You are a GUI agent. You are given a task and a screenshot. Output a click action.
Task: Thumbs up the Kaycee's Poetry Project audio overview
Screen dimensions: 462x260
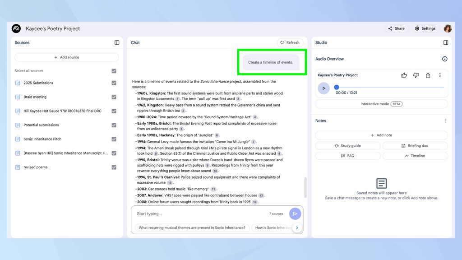tap(404, 75)
